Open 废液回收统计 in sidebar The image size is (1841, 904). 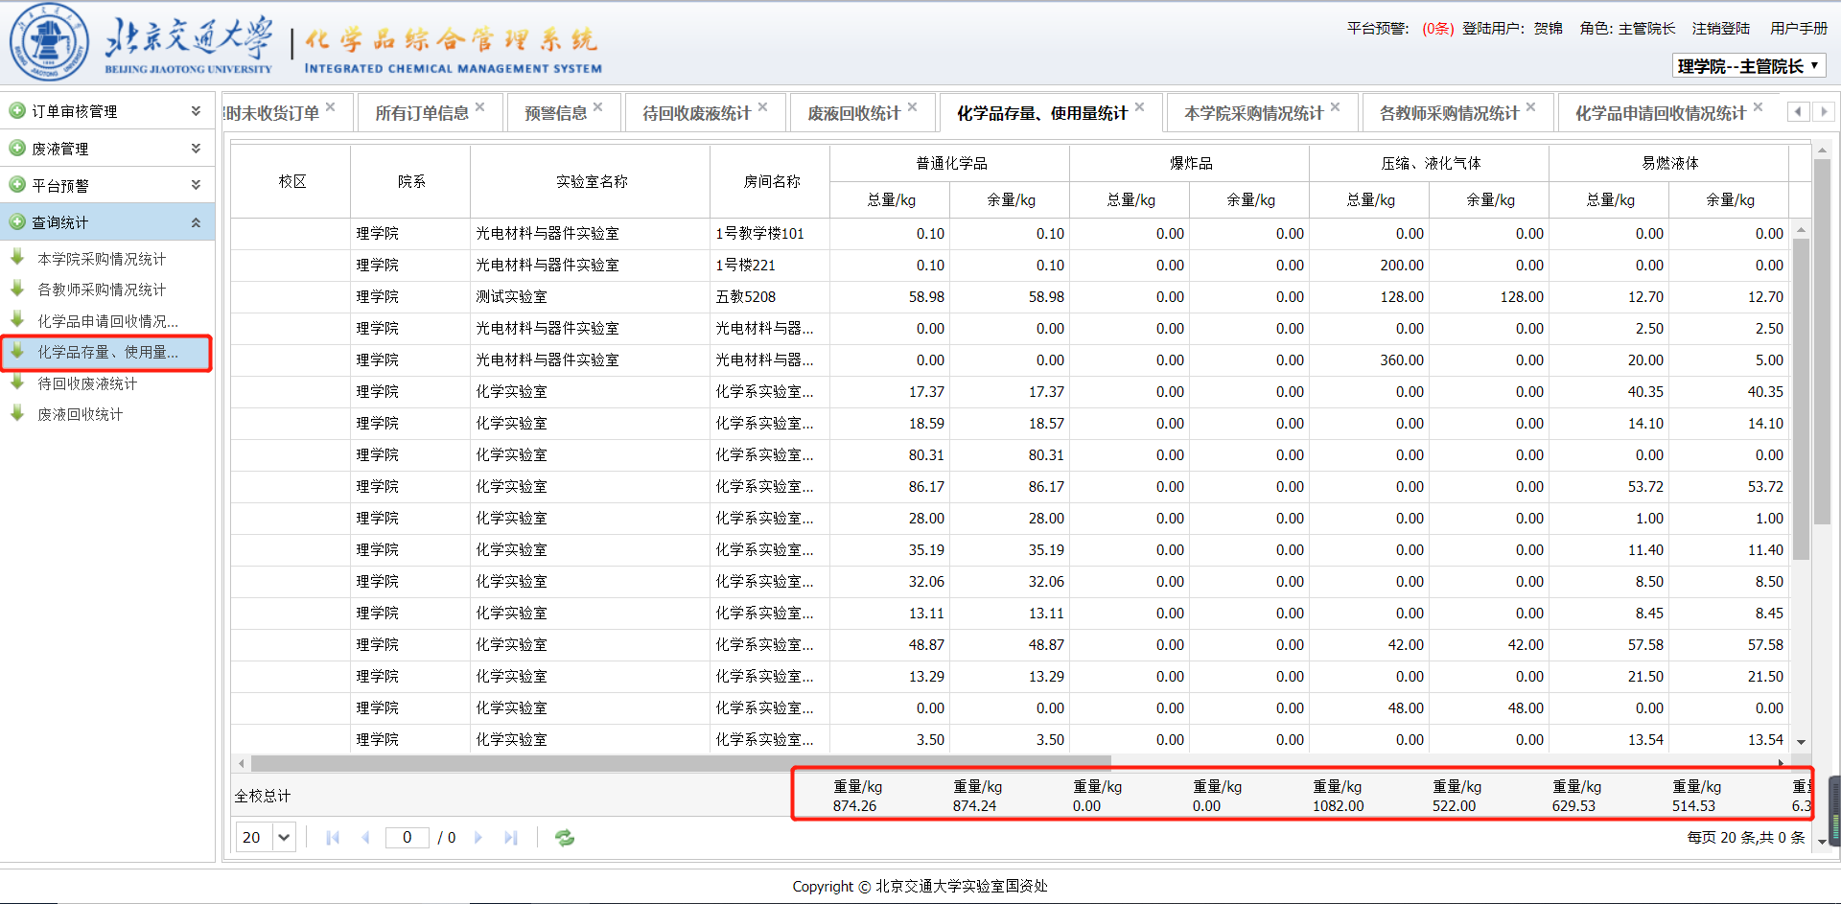click(x=80, y=414)
